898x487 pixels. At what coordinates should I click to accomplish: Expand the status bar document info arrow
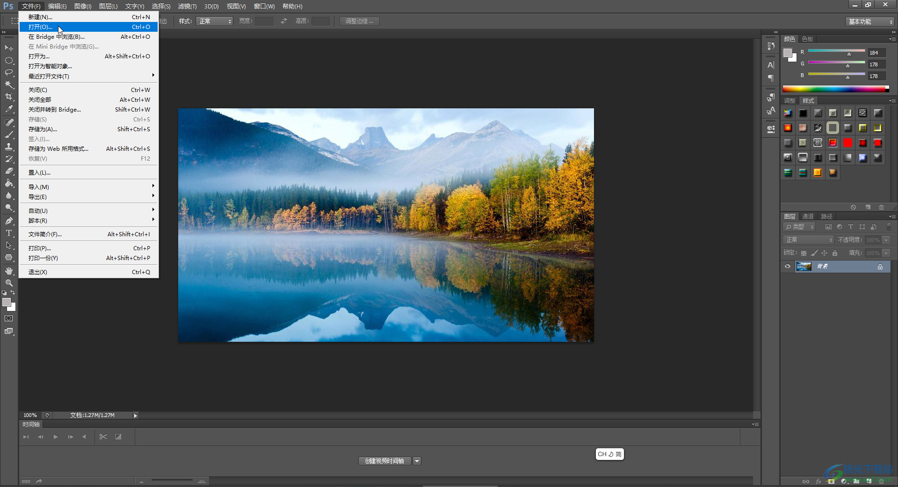coord(135,416)
